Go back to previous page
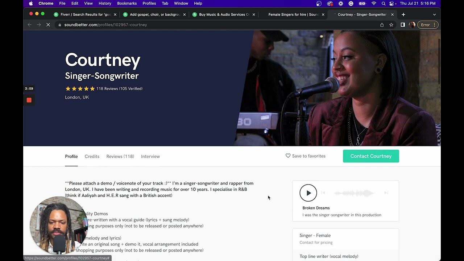This screenshot has width=464, height=261. [30, 25]
